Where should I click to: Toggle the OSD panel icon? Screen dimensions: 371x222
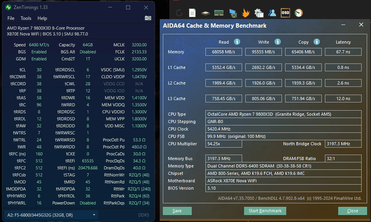click(x=285, y=13)
